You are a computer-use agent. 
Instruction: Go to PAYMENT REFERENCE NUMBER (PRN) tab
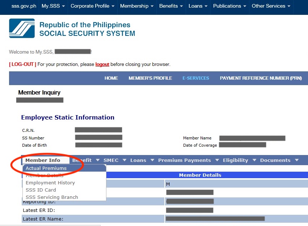point(261,78)
